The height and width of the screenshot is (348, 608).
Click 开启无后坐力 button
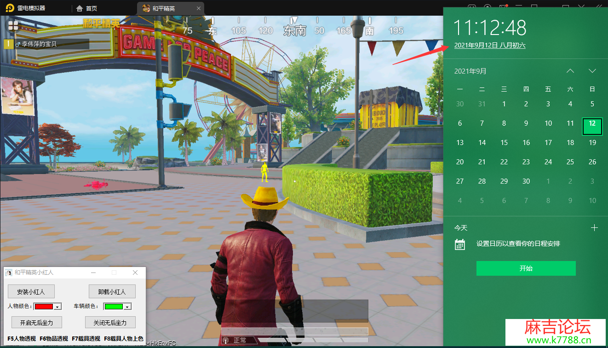point(36,323)
